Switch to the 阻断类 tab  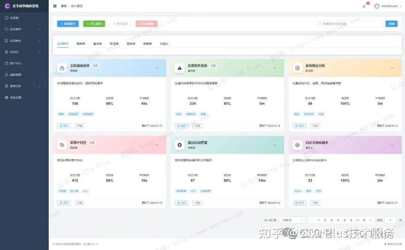(131, 43)
